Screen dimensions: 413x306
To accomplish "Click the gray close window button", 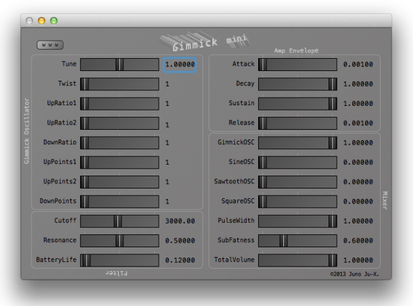I will [x=29, y=21].
